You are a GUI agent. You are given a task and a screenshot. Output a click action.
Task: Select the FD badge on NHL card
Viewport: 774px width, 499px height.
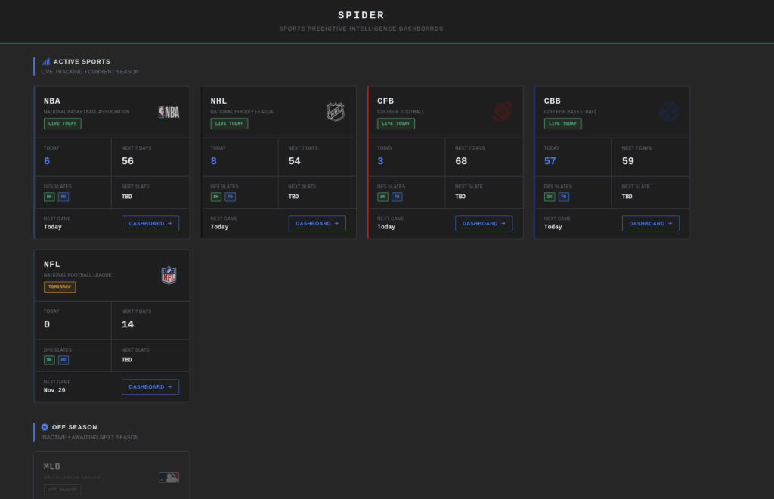(230, 197)
